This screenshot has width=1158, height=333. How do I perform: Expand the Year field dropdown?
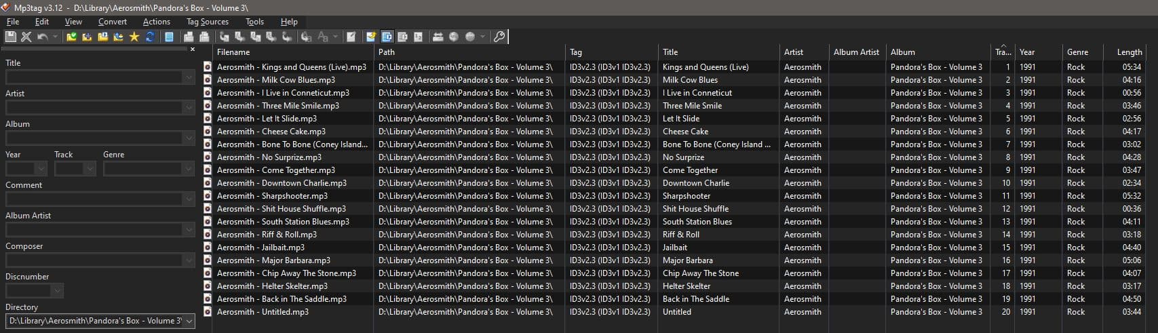pos(41,168)
